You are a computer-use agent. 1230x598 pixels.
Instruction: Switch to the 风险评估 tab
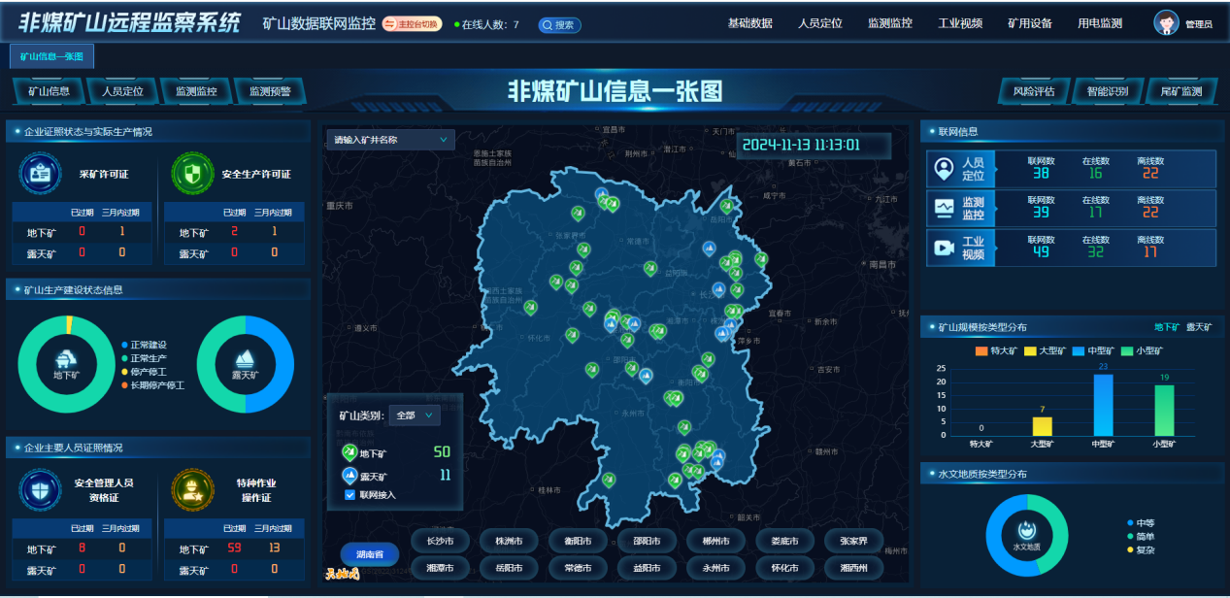click(1033, 91)
